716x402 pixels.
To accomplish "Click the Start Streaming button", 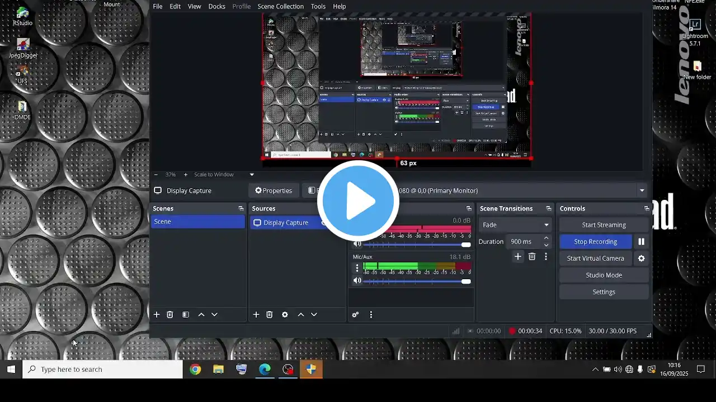I will click(x=604, y=225).
